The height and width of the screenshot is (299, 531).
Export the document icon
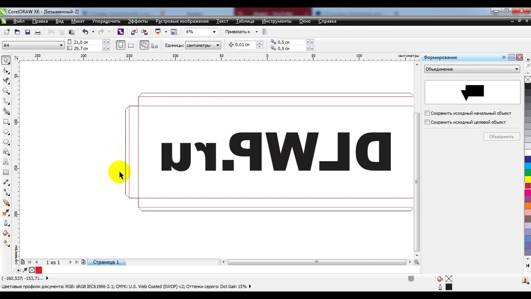144,32
